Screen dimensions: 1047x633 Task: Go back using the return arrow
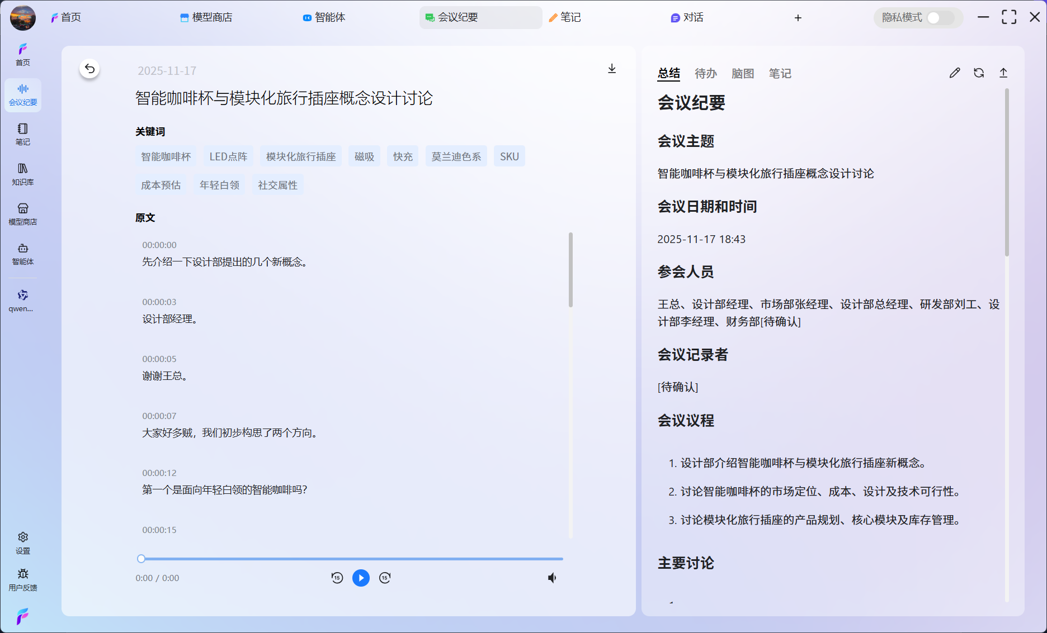pos(89,68)
